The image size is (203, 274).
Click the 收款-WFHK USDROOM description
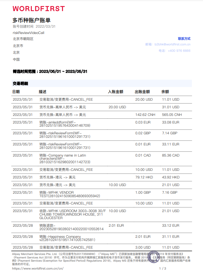pyautogui.click(x=73, y=214)
